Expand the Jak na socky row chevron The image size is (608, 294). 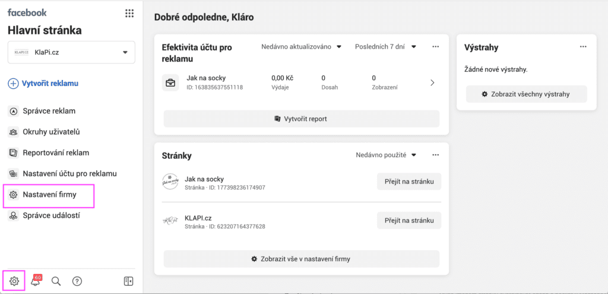pos(432,83)
